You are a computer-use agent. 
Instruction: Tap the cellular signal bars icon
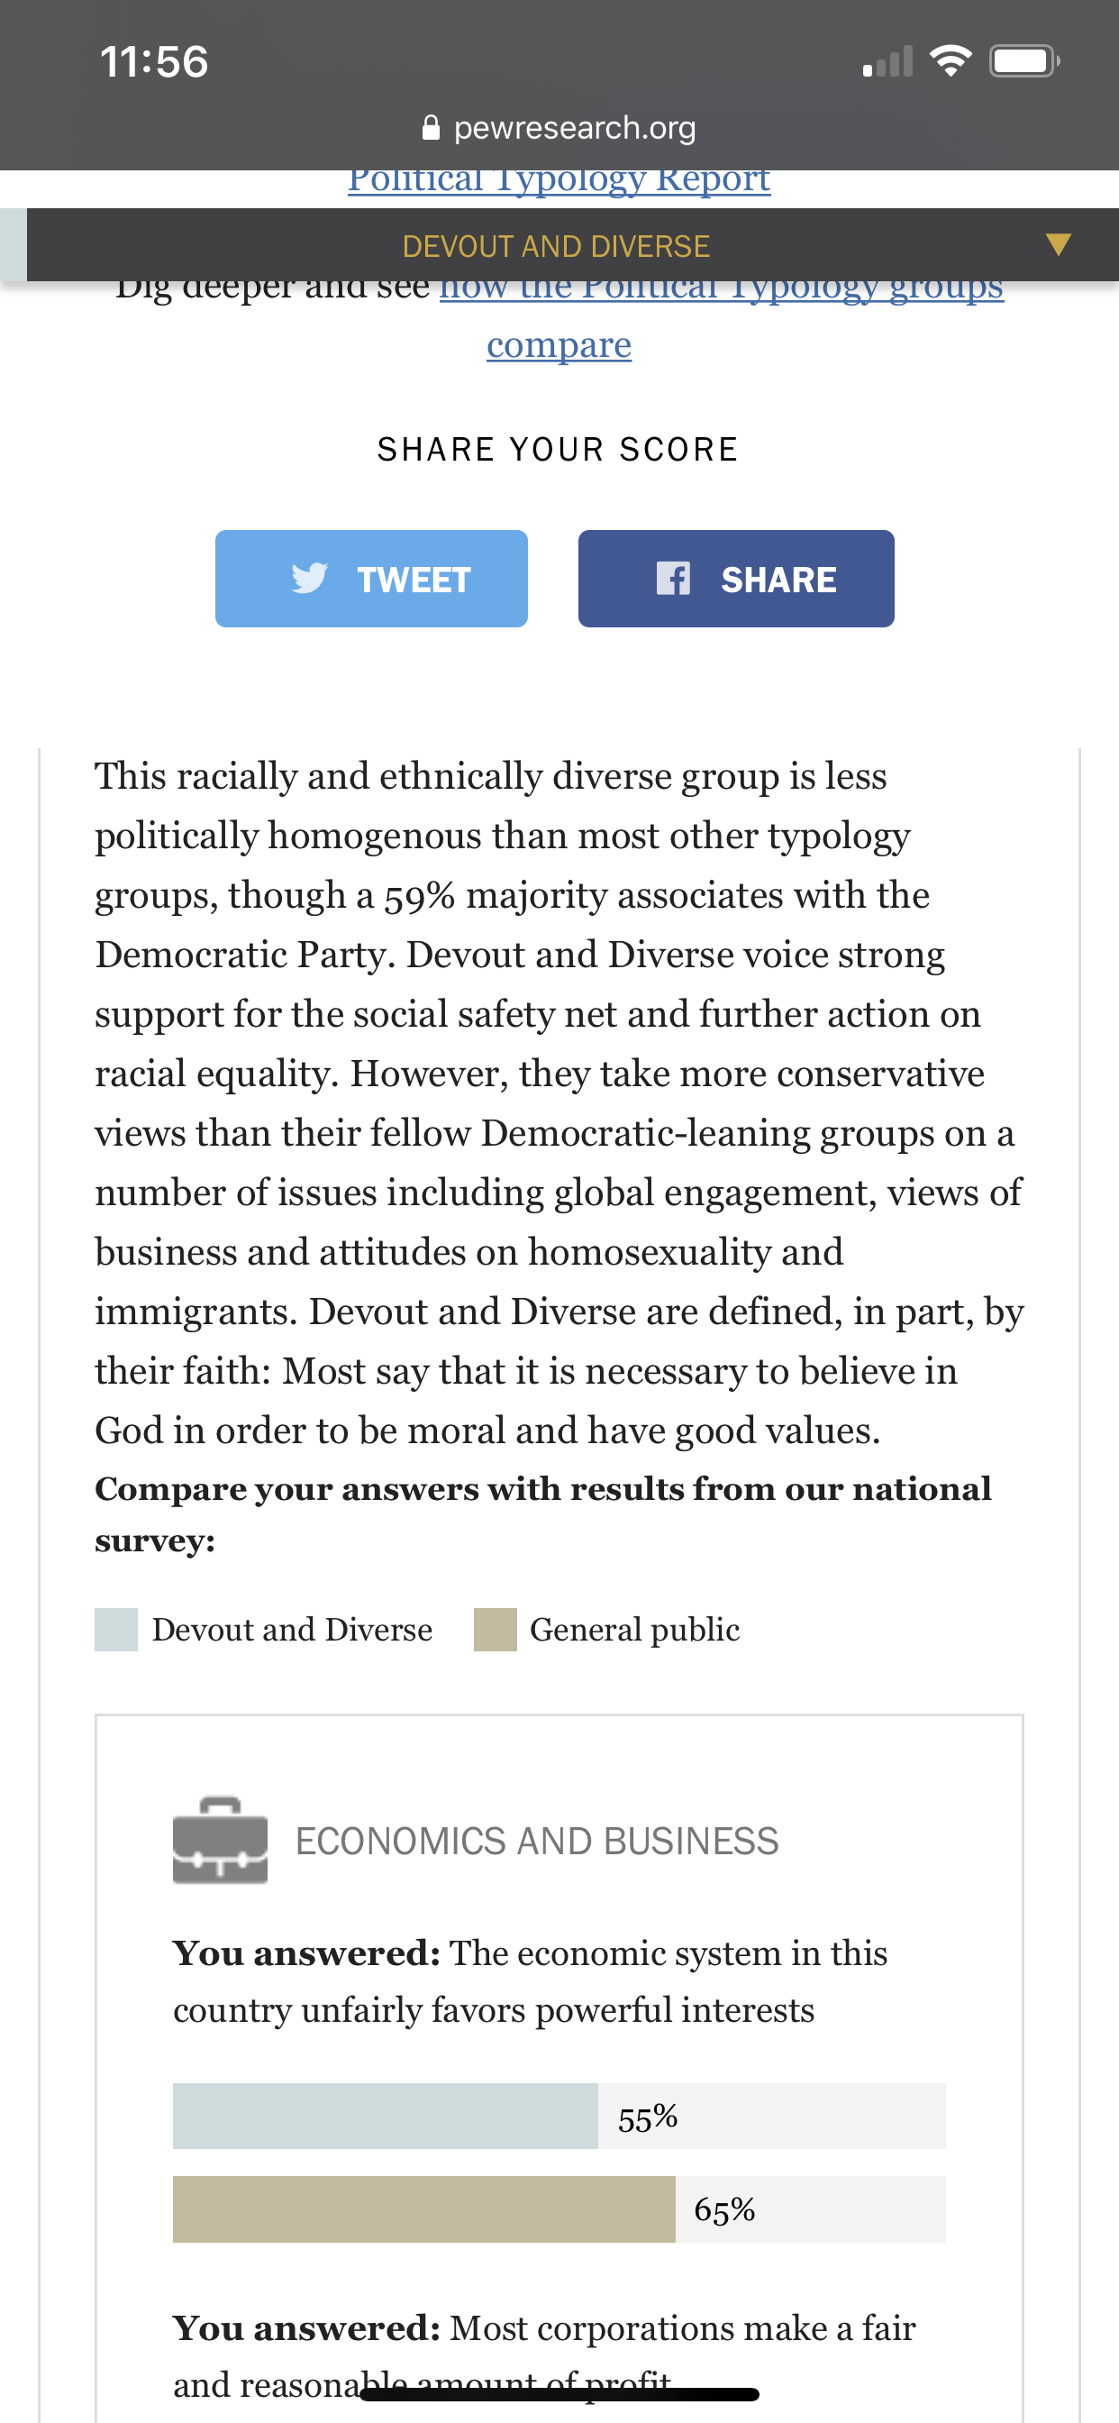887,61
